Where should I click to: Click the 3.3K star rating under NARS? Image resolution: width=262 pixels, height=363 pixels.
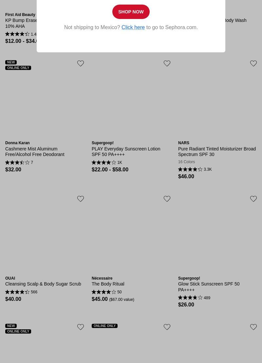click(195, 169)
